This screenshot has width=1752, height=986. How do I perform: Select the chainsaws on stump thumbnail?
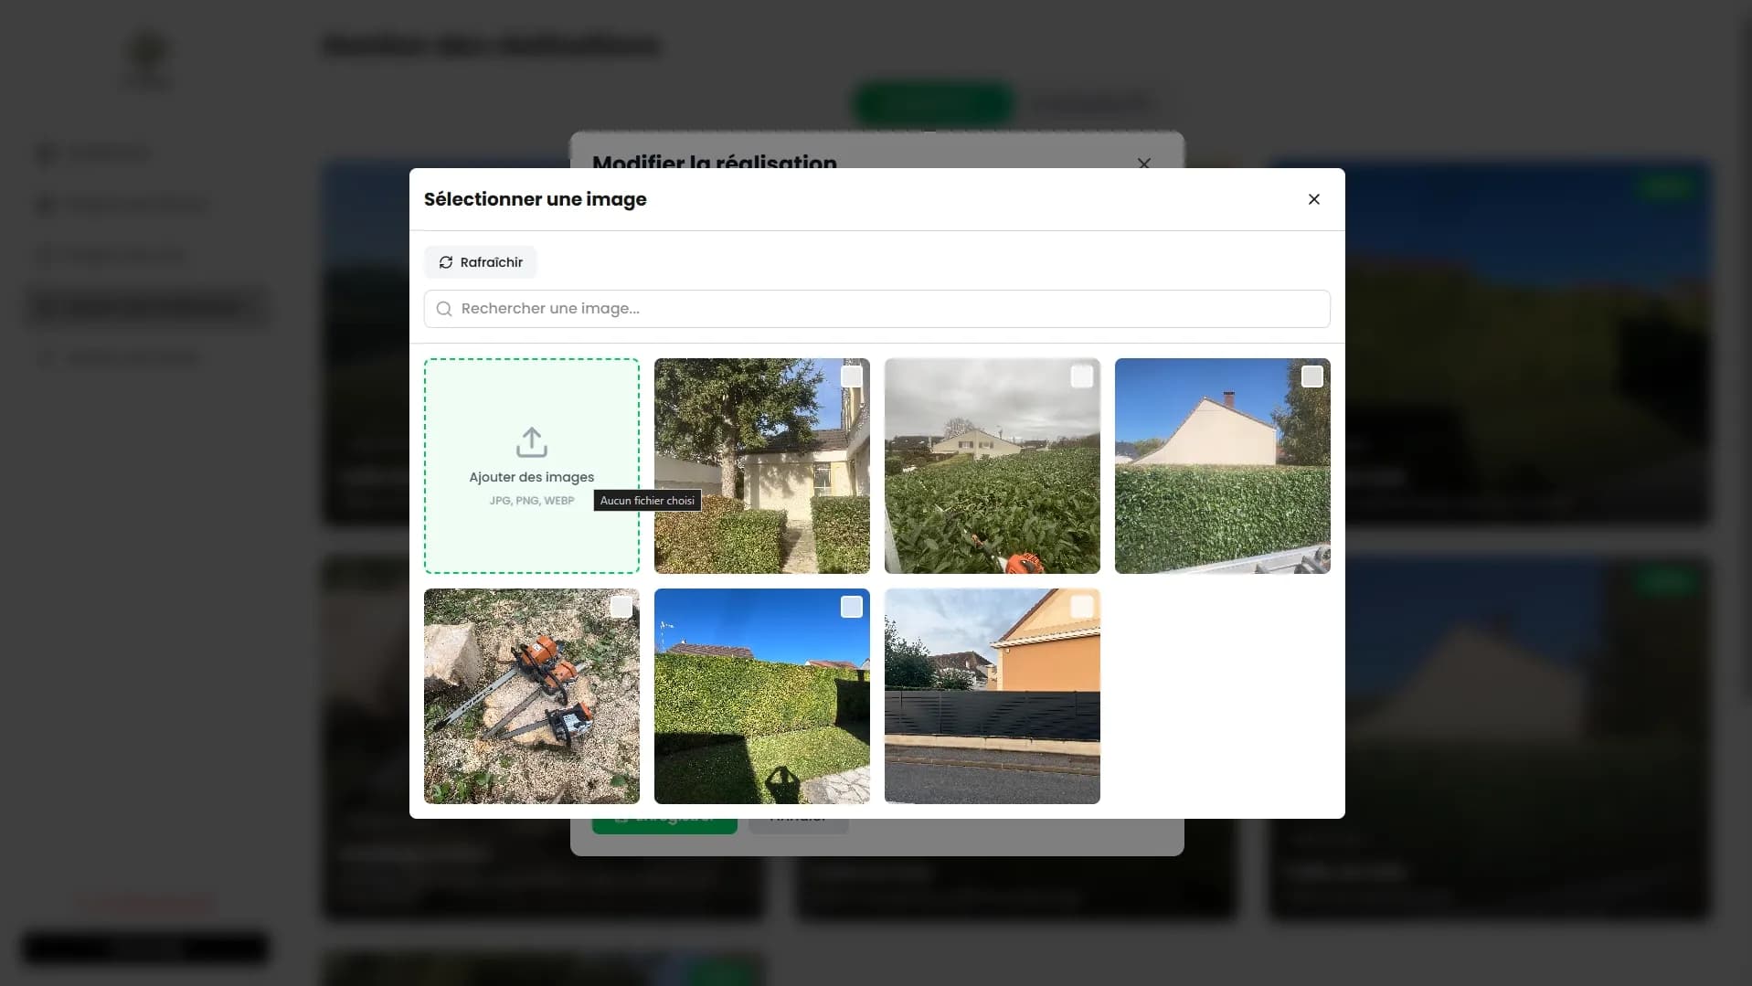532,696
